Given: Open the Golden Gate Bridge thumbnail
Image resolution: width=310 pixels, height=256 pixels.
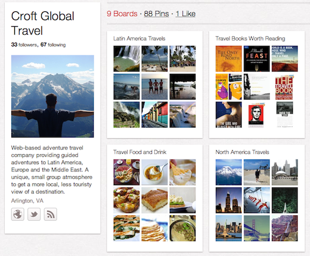Looking at the screenshot, I should [257, 228].
